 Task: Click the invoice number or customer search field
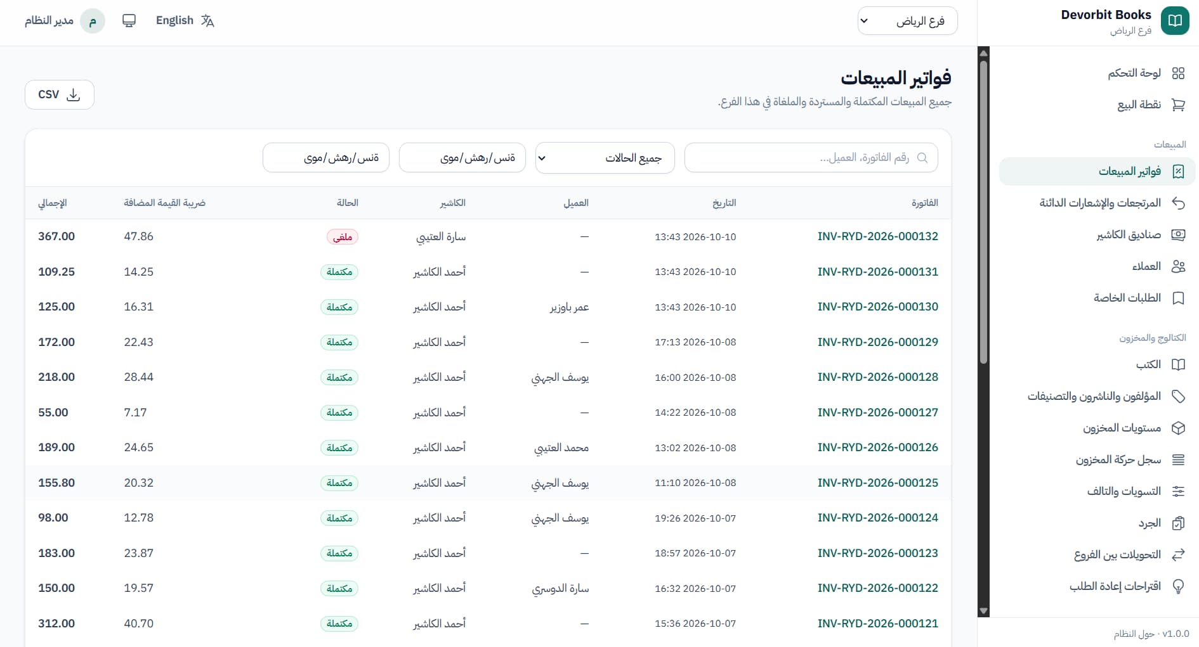[x=811, y=158]
